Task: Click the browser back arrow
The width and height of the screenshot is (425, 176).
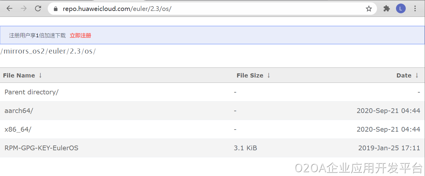Action: coord(9,9)
